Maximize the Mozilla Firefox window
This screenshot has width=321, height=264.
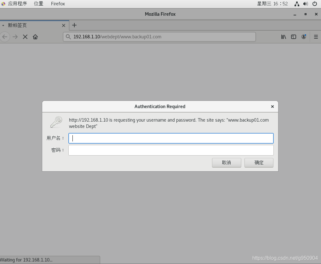pos(306,14)
